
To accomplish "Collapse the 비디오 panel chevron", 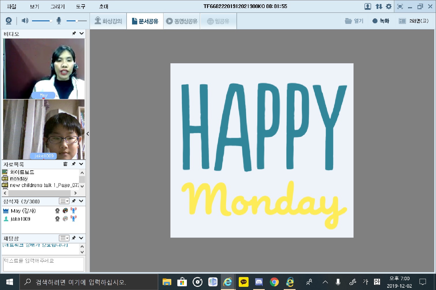I will (x=82, y=34).
